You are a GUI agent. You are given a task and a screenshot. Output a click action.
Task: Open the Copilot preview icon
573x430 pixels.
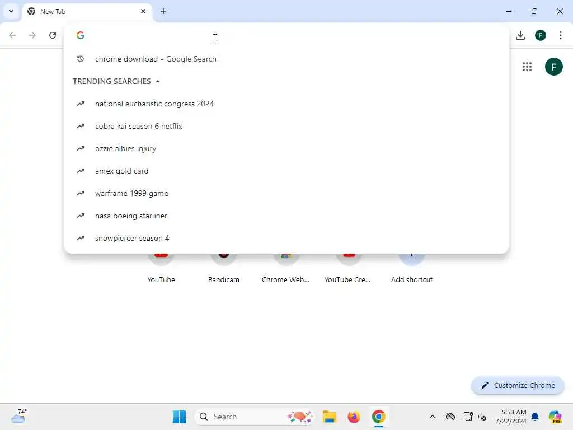(x=555, y=417)
